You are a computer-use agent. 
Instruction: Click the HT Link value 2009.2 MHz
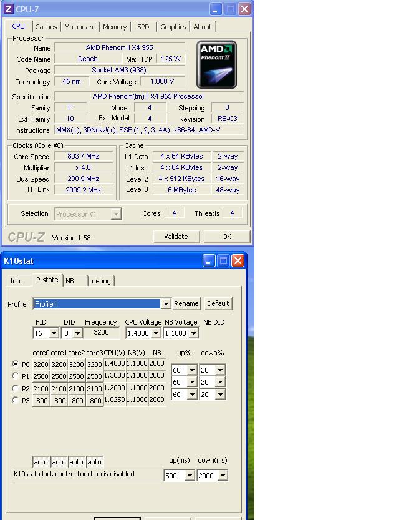[x=84, y=190]
